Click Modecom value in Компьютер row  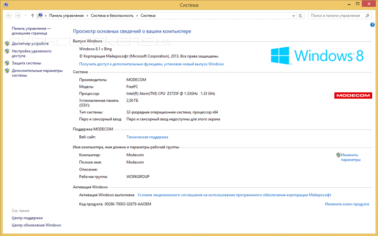point(135,155)
